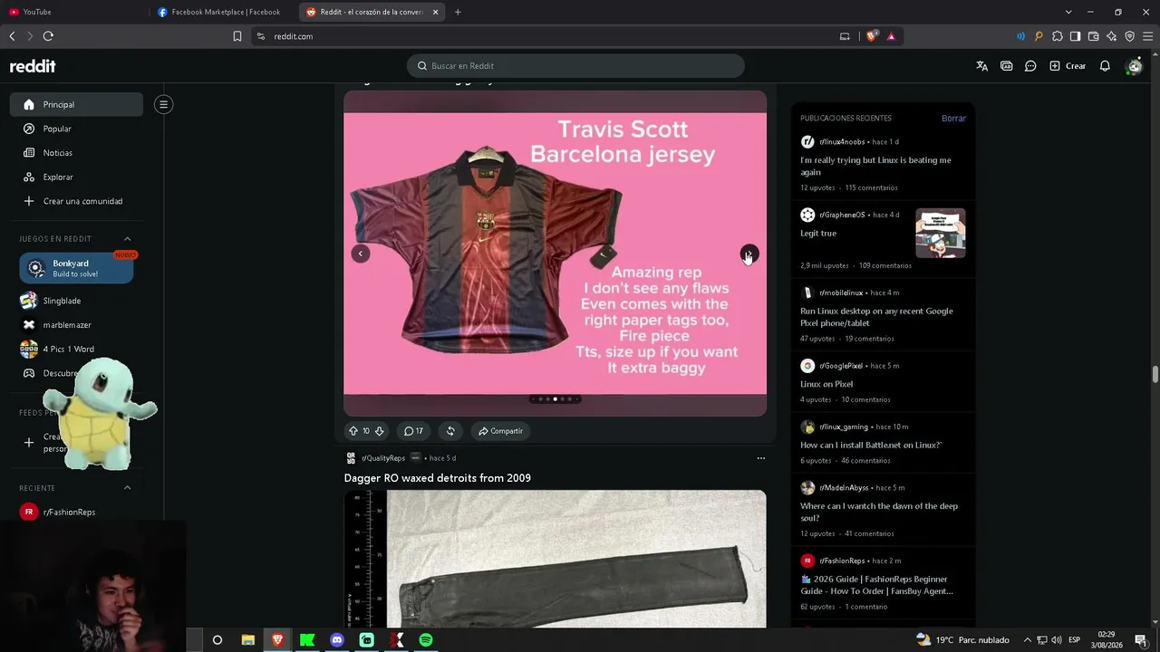Open the tab search dropdown arrow
1160x652 pixels.
1068,12
